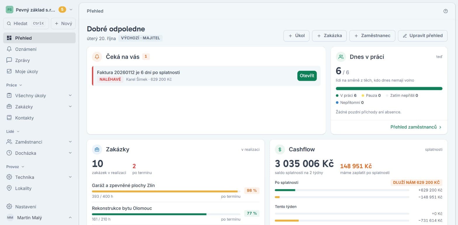Expand Všechny úkoly submenu chevron
Viewport: 458px width, 225px height.
point(70,95)
